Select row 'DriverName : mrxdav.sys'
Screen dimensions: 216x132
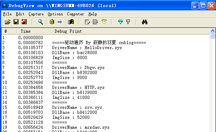click(106, 127)
